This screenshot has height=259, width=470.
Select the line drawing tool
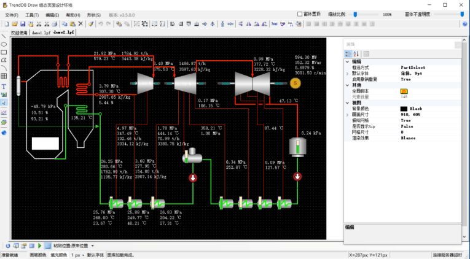tap(4, 36)
